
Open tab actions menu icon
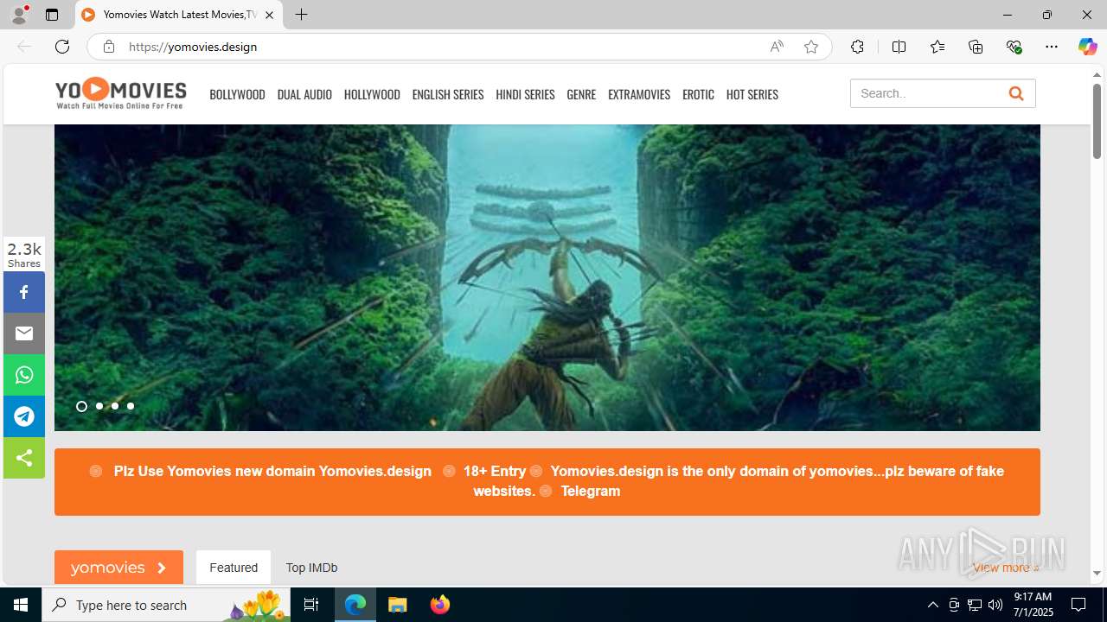[52, 15]
